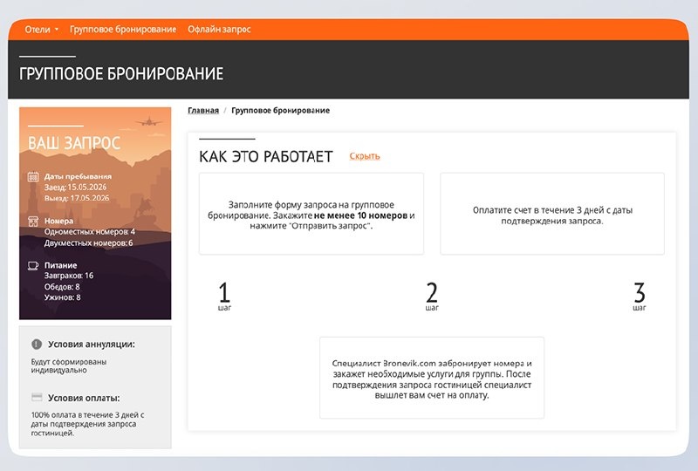698x471 pixels.
Task: Click the '1 шаг' step number
Action: [224, 296]
